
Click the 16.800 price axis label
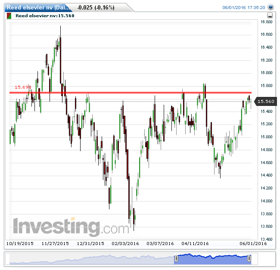click(x=266, y=22)
